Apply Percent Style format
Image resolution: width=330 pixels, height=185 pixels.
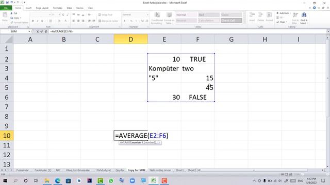click(131, 21)
